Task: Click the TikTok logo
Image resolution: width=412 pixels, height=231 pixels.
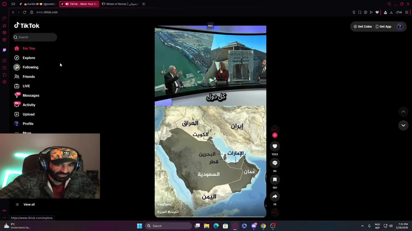Action: pyautogui.click(x=27, y=25)
